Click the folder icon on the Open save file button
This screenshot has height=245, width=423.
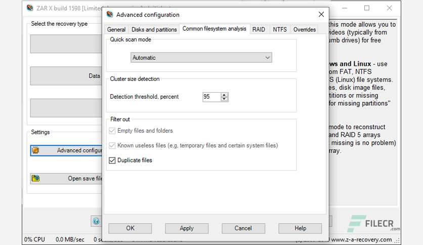(x=35, y=178)
